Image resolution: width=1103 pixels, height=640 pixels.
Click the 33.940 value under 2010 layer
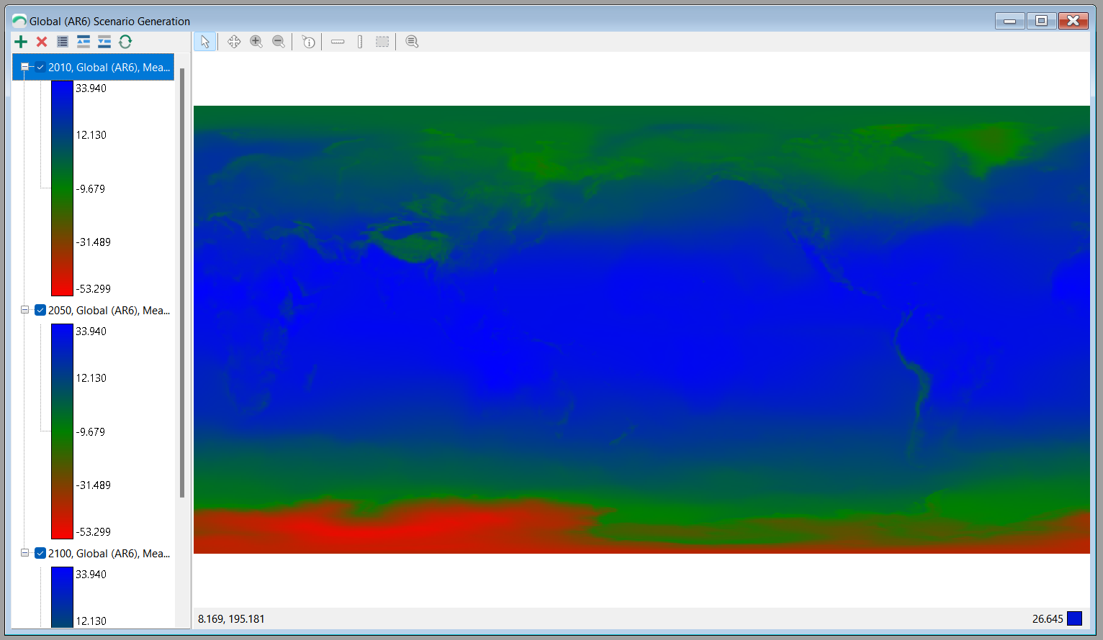91,88
